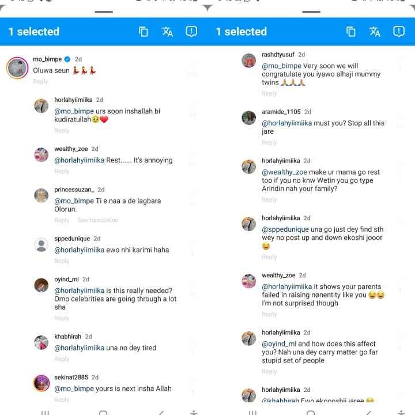Reply to aramide_1105's comment
Screen dimensions: 415x415
(x=269, y=142)
